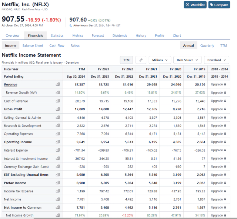Open chart icon for EBT Excluding Unusual Items
237x219 pixels.
tap(58, 175)
